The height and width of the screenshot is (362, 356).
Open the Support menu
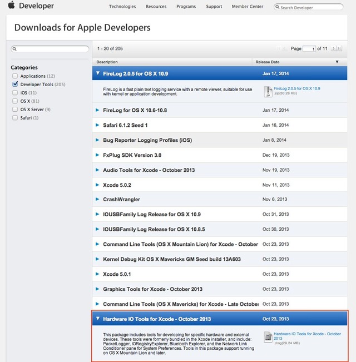[214, 7]
